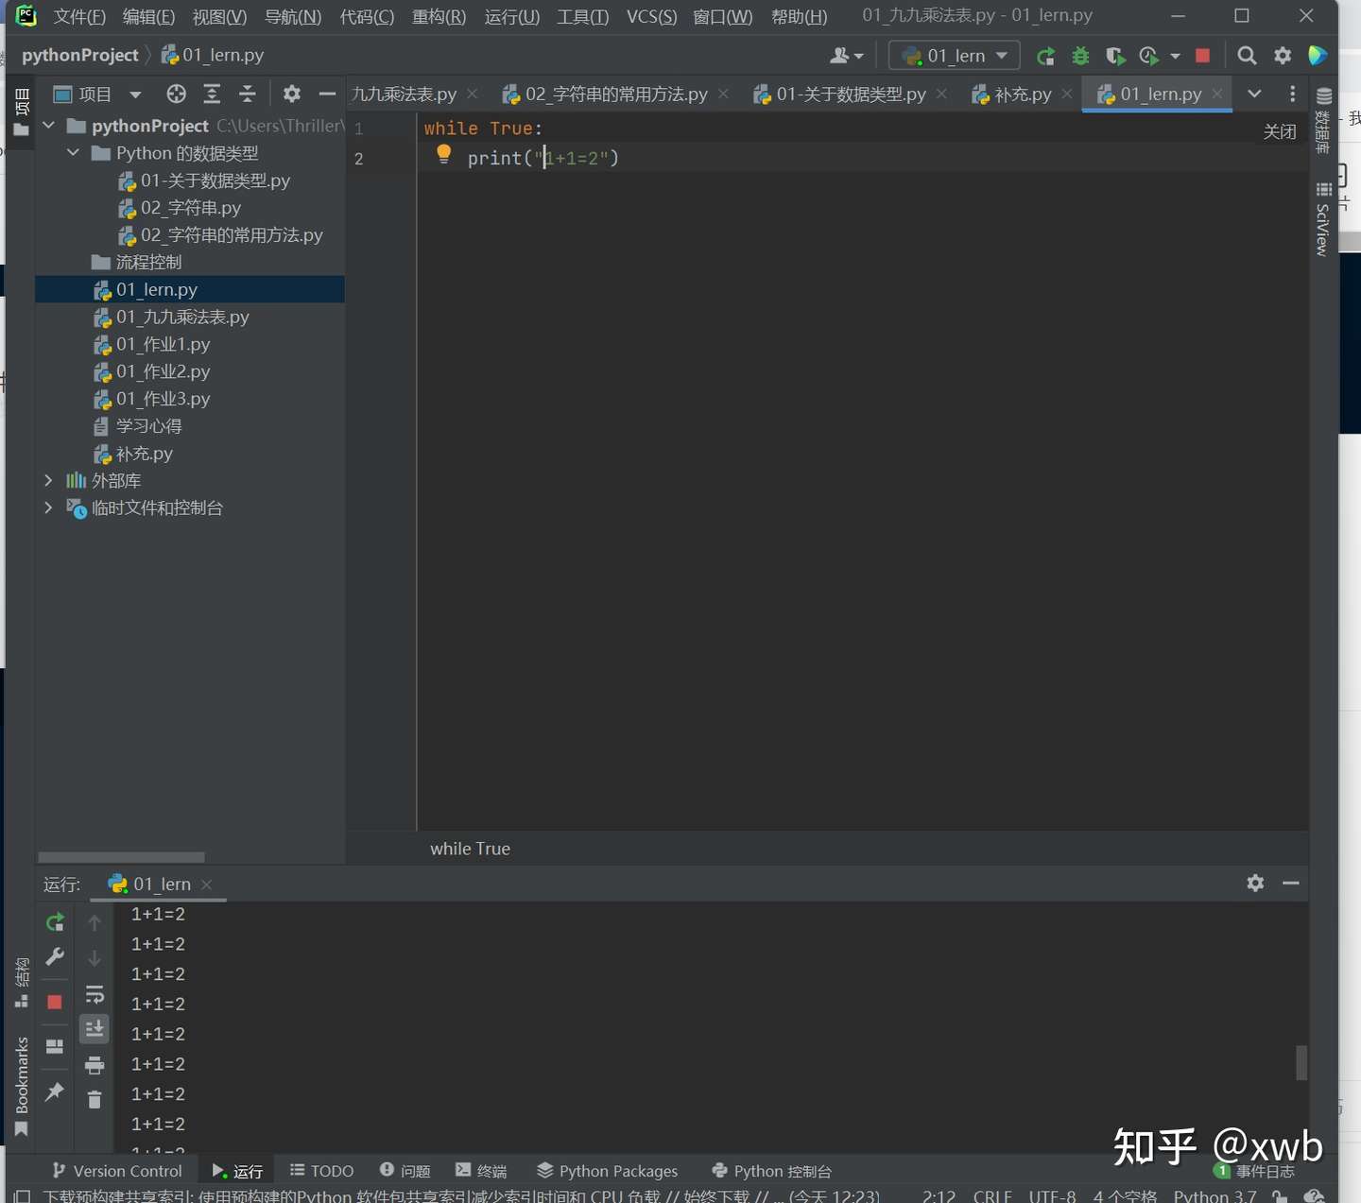
Task: Collapse the Python 的数据类型 folder
Action: coord(73,153)
